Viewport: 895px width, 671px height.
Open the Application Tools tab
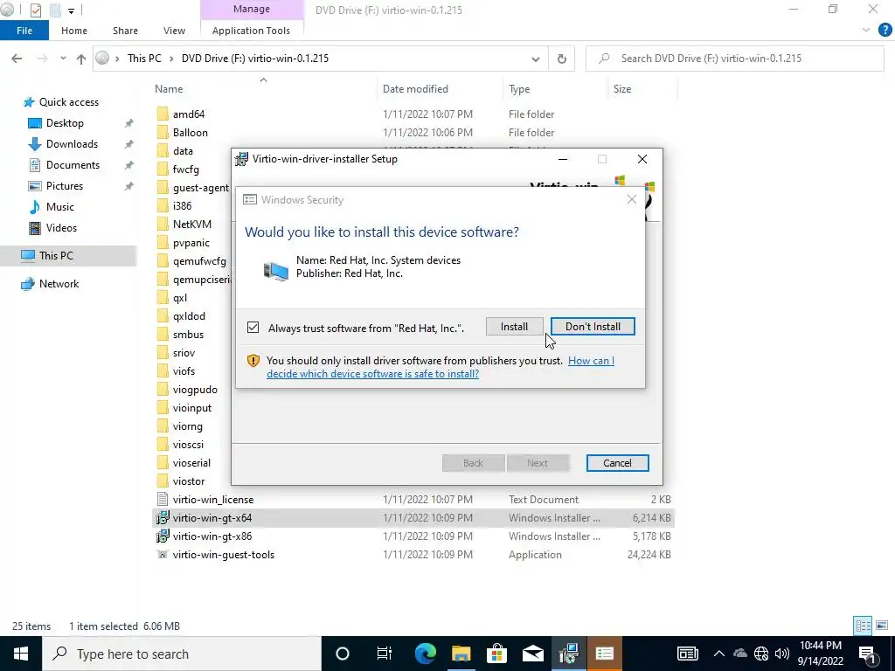coord(251,31)
